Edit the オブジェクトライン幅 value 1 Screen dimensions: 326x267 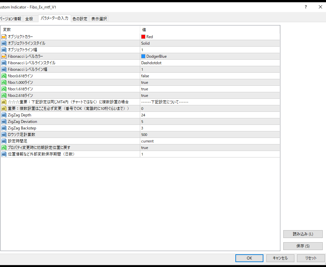[x=210, y=50]
